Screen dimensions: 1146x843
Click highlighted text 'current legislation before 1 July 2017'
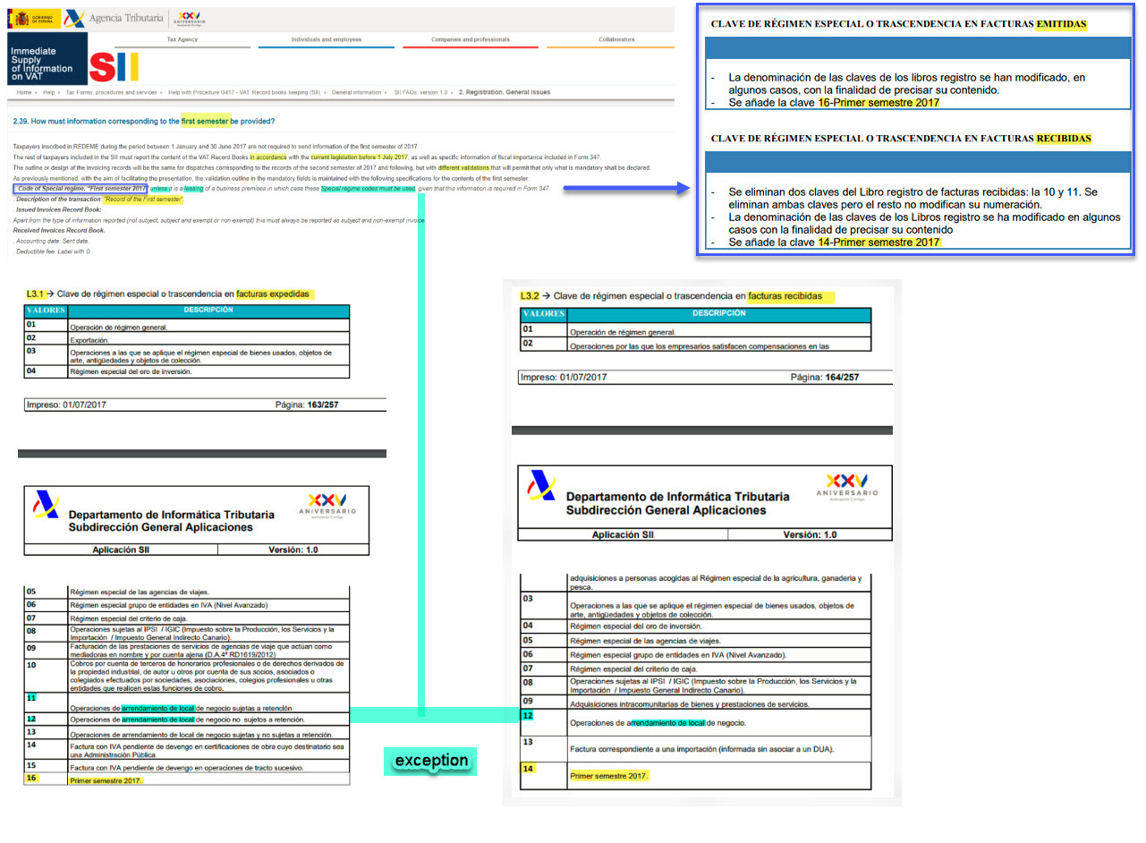point(358,157)
